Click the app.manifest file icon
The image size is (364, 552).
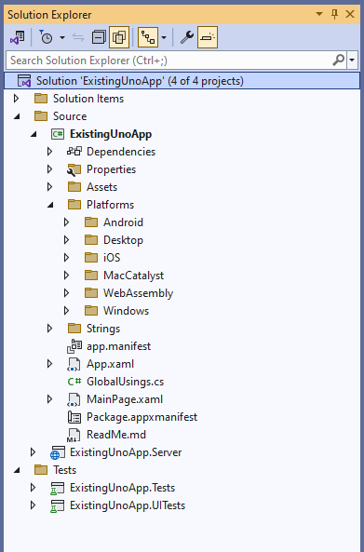pos(74,346)
